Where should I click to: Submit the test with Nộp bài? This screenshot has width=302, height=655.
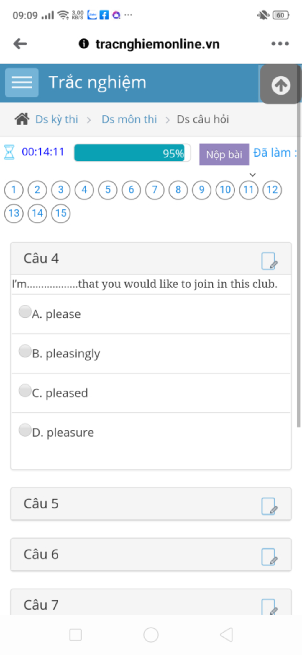[224, 154]
